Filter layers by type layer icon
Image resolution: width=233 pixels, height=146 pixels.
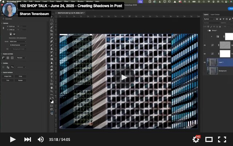(223, 19)
